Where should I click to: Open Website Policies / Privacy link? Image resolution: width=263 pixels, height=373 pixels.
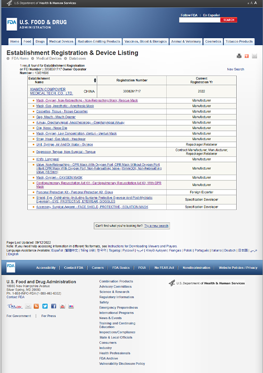pyautogui.click(x=238, y=268)
